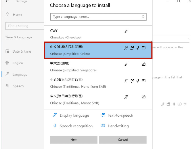Click the back arrow in Settings header

[x=7, y=1]
